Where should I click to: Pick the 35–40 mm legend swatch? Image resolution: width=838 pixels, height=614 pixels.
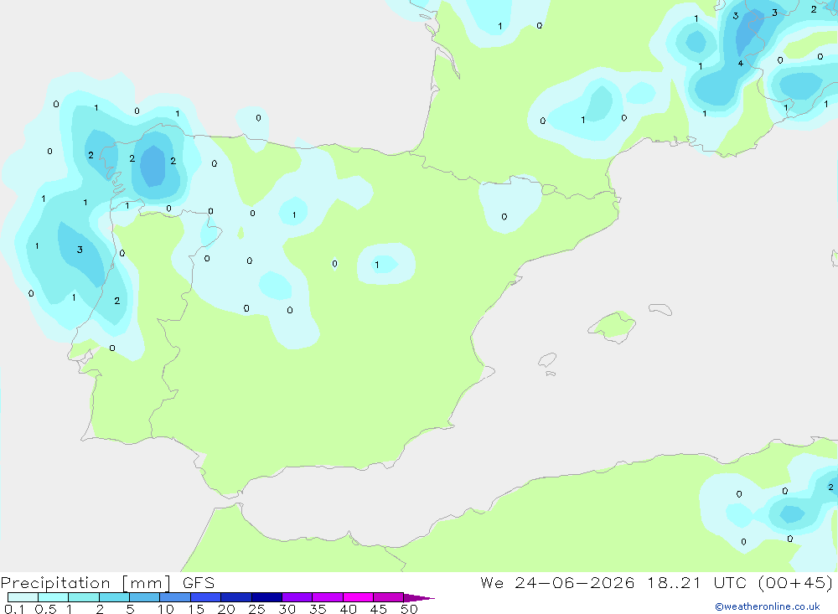328,597
